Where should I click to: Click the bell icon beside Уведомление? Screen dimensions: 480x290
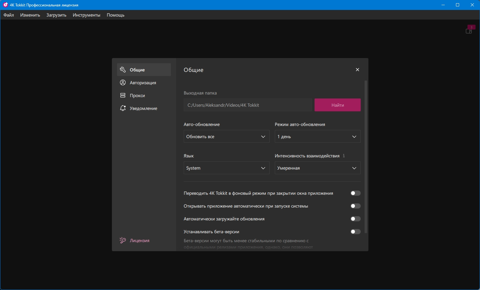(x=123, y=108)
